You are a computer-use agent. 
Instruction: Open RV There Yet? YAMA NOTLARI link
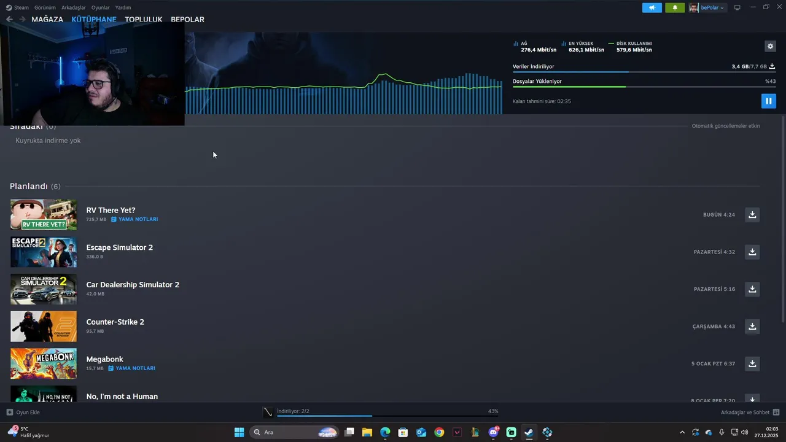(x=134, y=219)
